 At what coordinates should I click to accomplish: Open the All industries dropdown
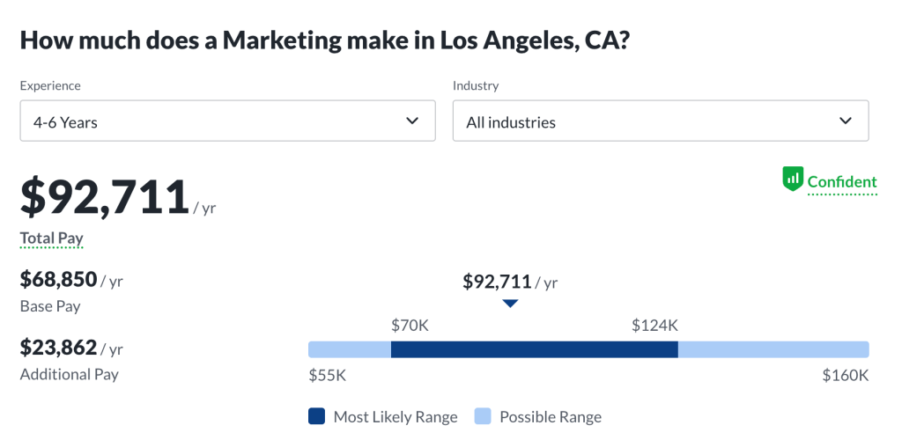(661, 121)
